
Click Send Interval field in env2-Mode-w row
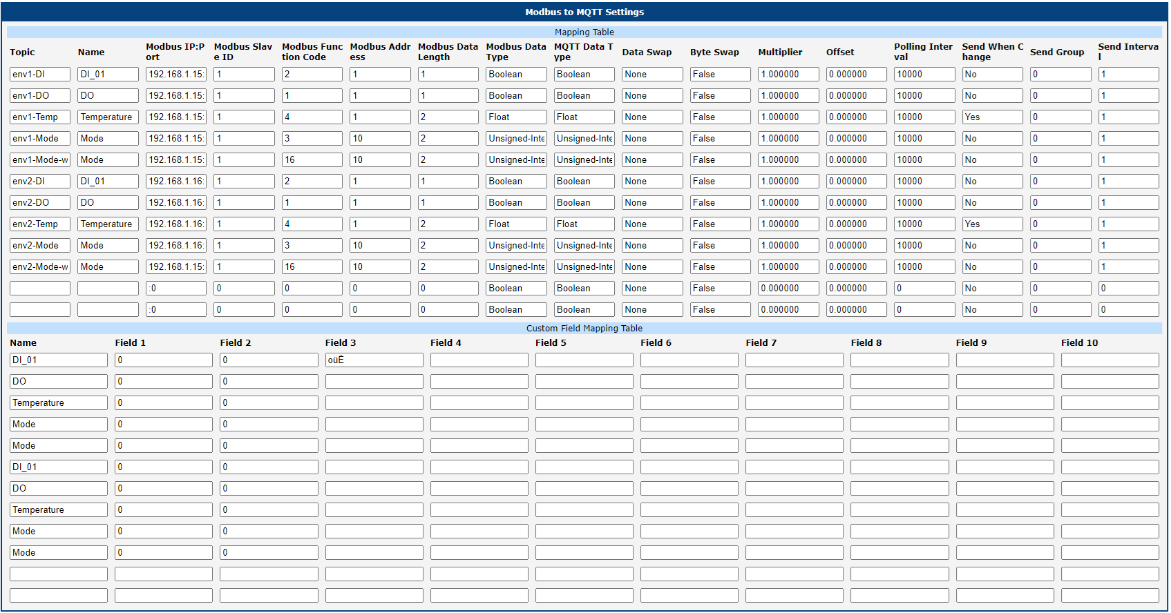coord(1129,266)
